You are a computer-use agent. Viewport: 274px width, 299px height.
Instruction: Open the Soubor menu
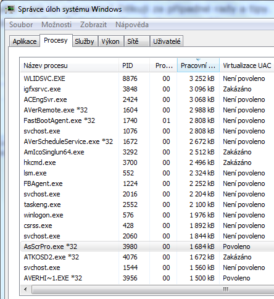[x=21, y=25]
